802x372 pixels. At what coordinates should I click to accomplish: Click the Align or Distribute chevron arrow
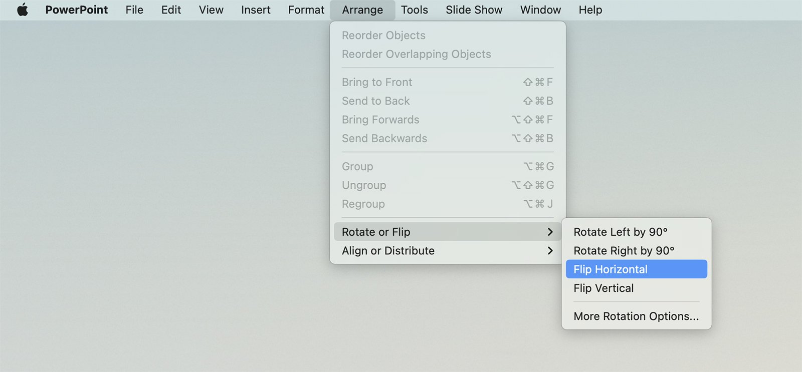tap(550, 251)
